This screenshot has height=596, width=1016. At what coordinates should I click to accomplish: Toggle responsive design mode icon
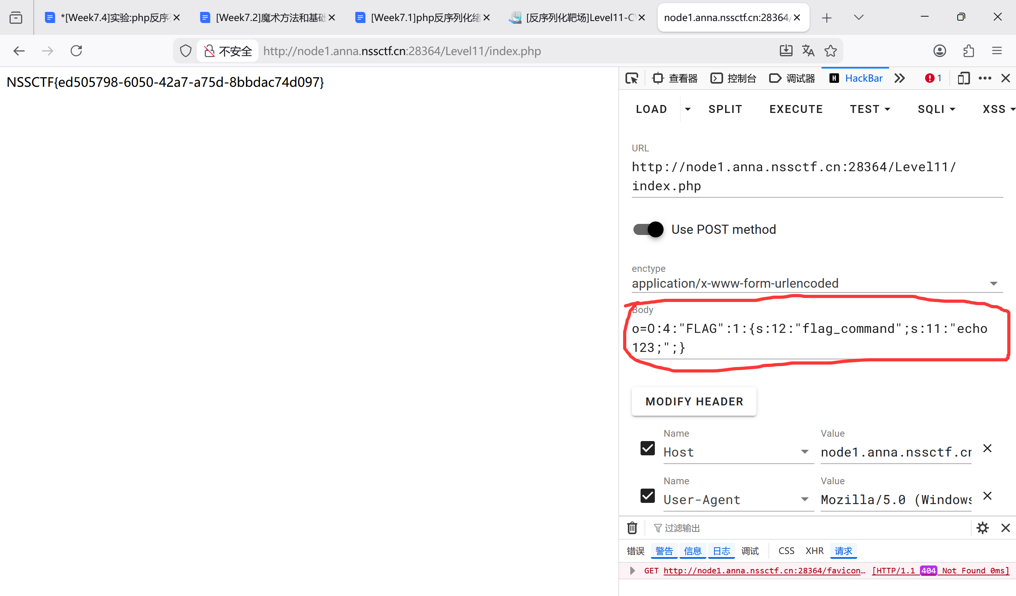click(963, 78)
